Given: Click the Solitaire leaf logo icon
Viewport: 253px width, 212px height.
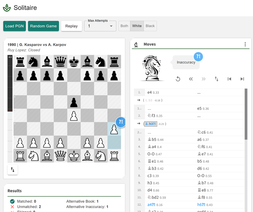Looking at the screenshot, I should [x=7, y=8].
